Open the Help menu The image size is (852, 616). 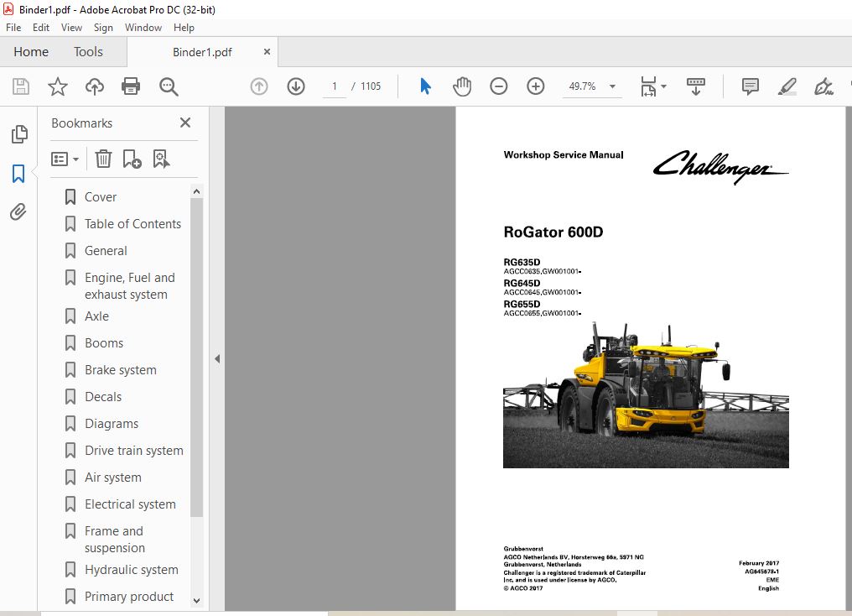[x=184, y=27]
